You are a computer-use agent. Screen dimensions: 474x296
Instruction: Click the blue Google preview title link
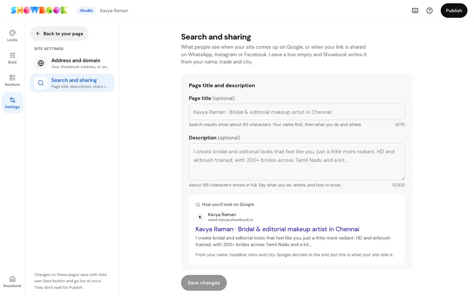(277, 229)
